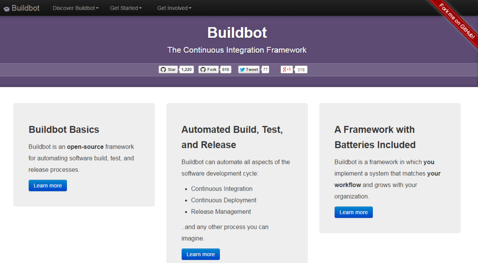Click Learn more under A Framework with Batteries Included
Image resolution: width=478 pixels, height=263 pixels.
[x=354, y=212]
